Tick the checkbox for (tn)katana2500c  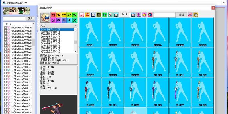(x=5, y=43)
